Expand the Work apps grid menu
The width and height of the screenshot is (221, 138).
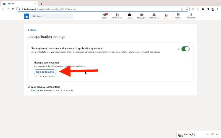pyautogui.click(x=178, y=16)
